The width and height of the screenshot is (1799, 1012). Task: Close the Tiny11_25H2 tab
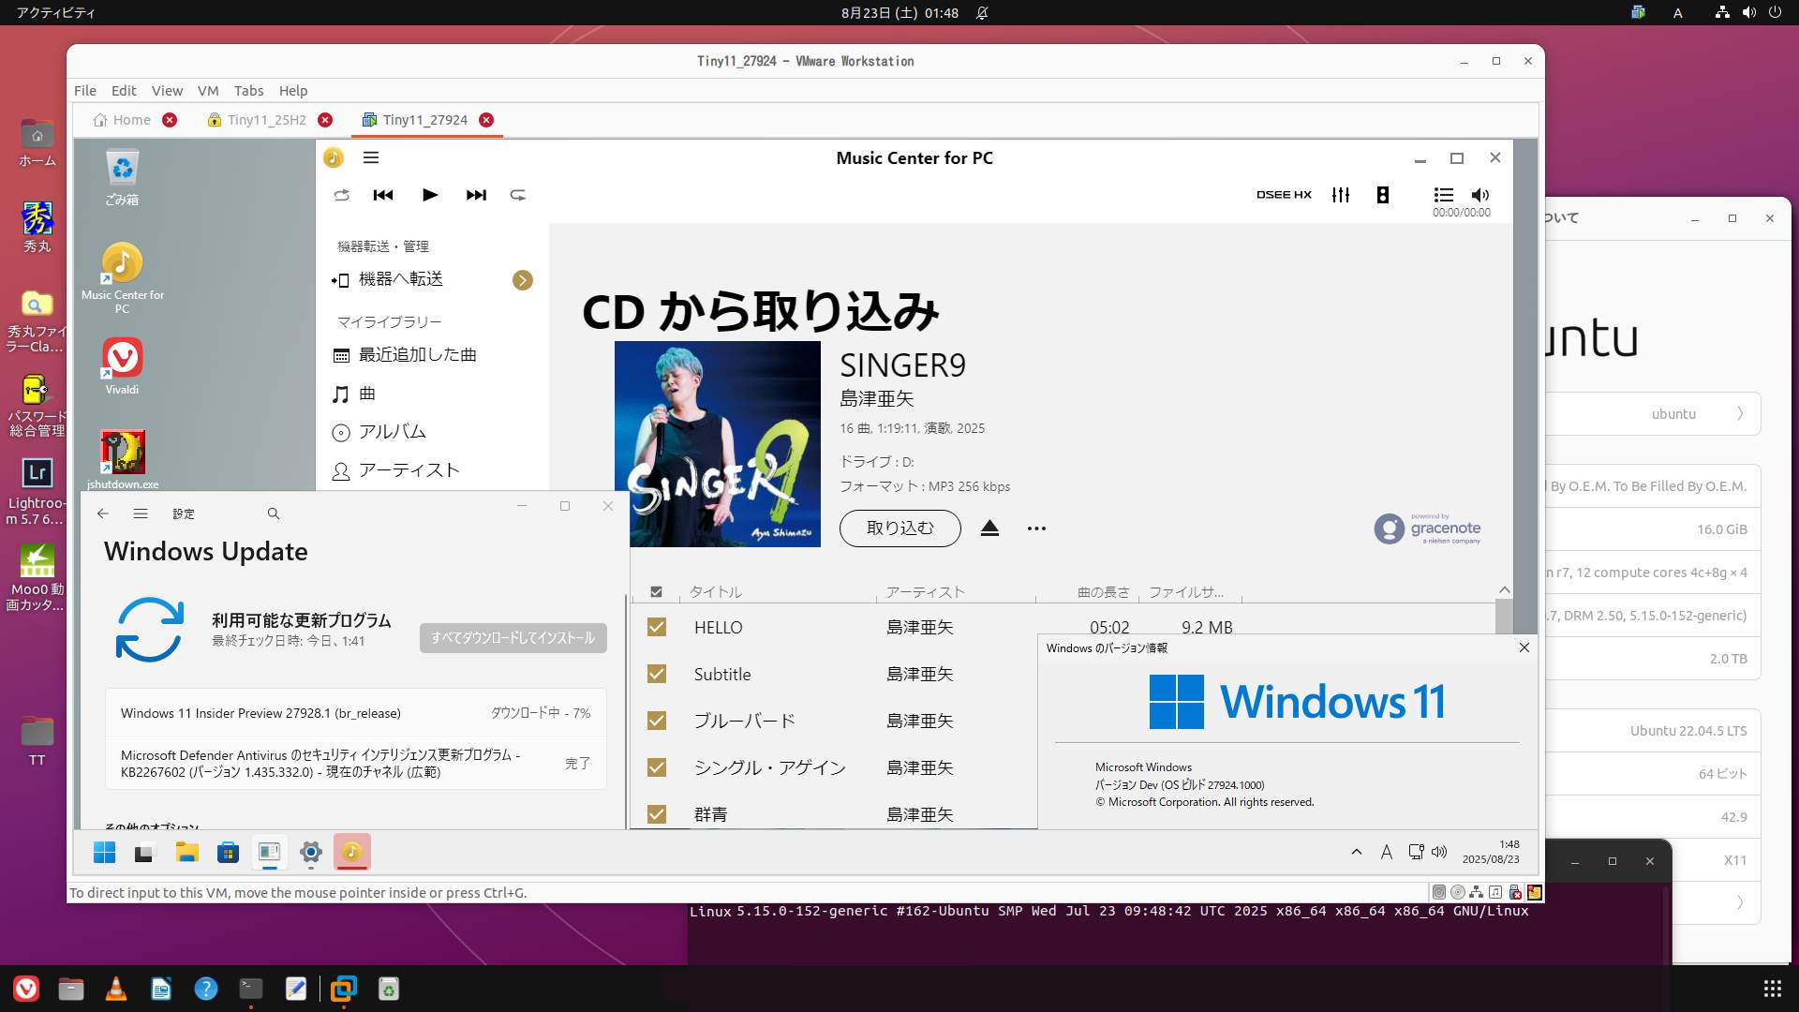click(x=325, y=120)
